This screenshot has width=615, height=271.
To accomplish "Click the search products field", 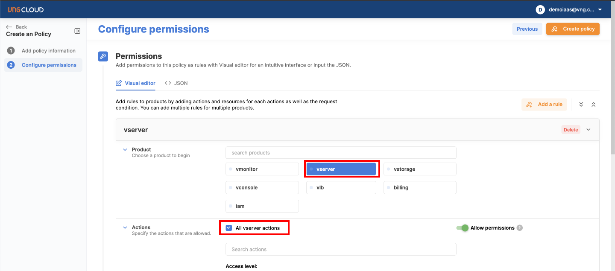I will coord(340,153).
